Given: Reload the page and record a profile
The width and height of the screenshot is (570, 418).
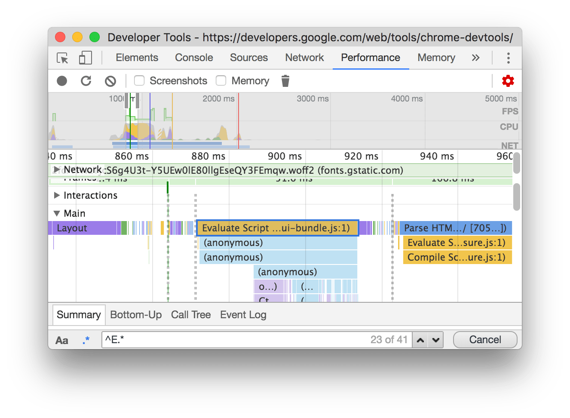Looking at the screenshot, I should (x=86, y=81).
